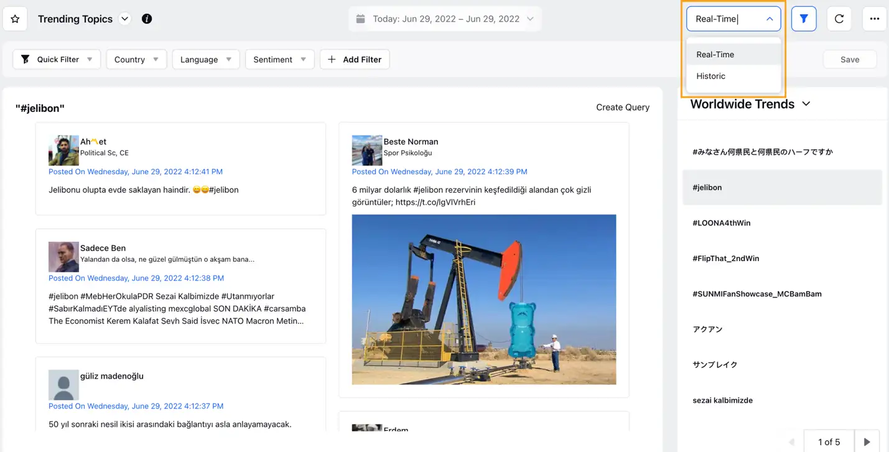Expand the Trending Topics title dropdown
889x452 pixels.
pos(124,19)
